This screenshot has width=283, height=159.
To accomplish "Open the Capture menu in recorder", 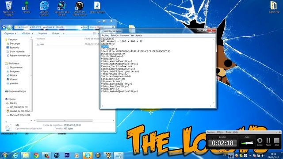I will pyautogui.click(x=210, y=132).
